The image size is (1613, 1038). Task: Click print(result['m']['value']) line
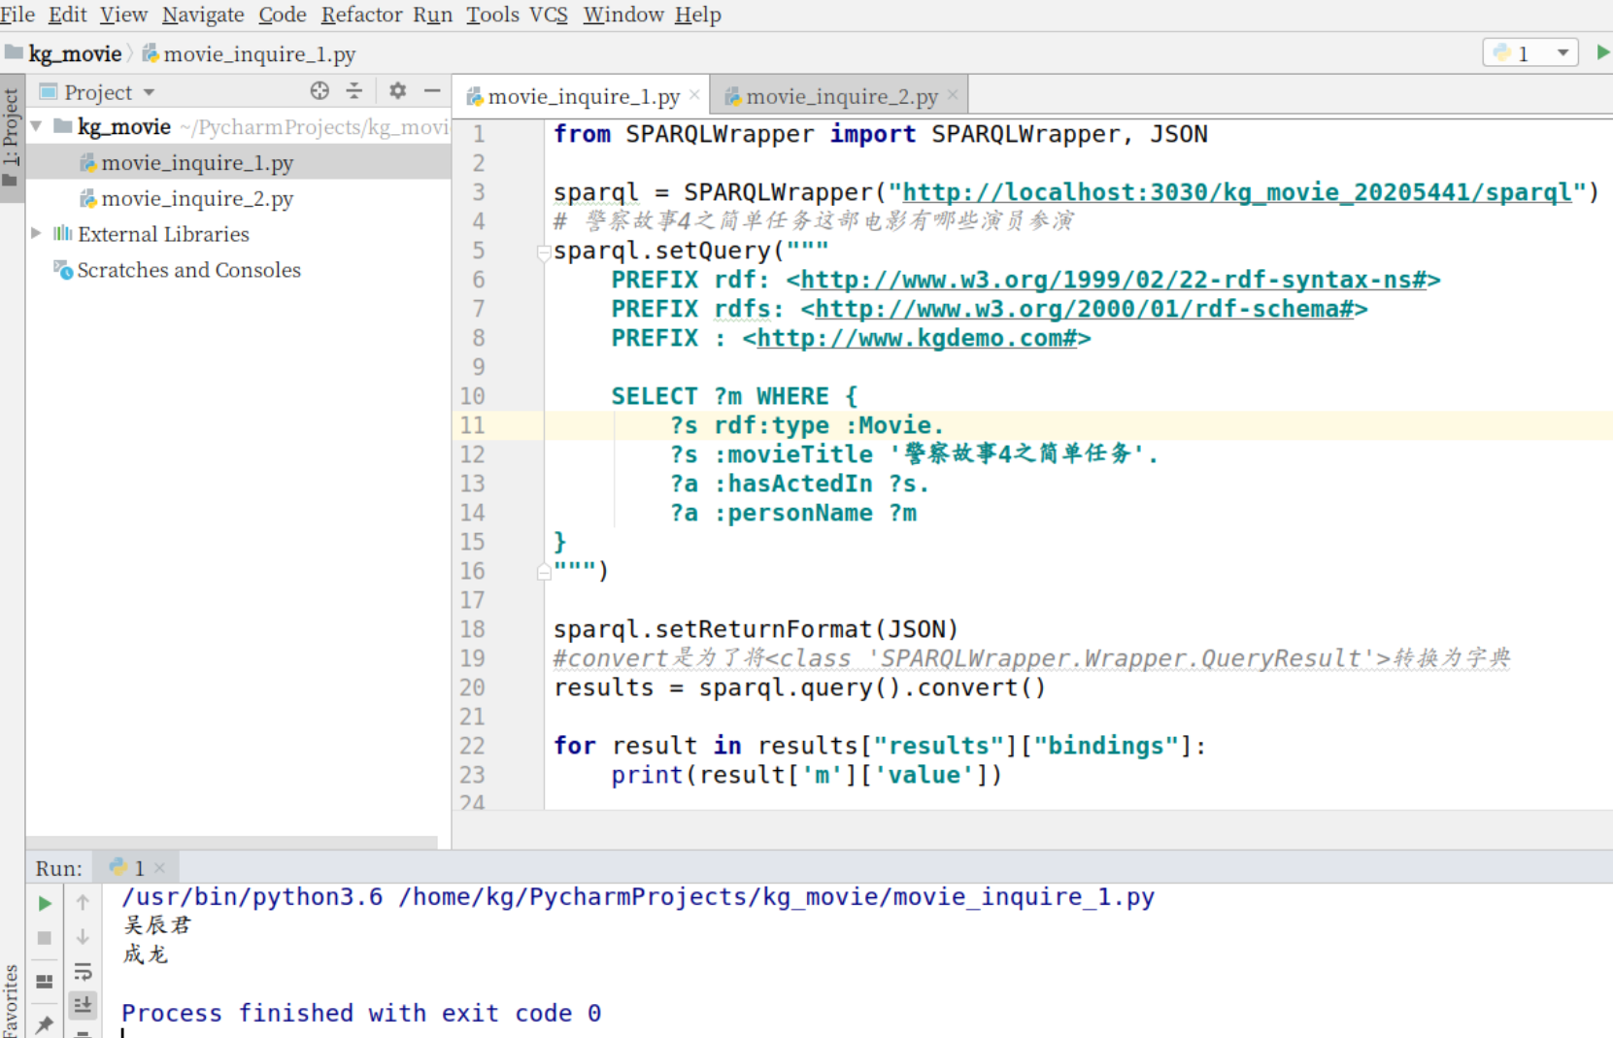(806, 775)
